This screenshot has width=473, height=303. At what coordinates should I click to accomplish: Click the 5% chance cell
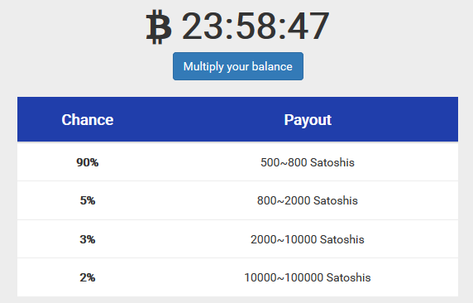(x=88, y=200)
